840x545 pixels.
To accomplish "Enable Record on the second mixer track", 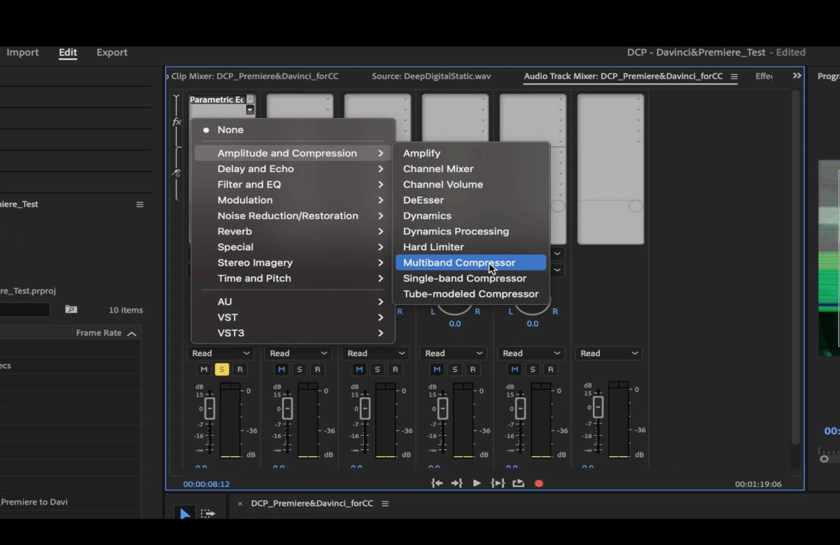I will click(318, 369).
